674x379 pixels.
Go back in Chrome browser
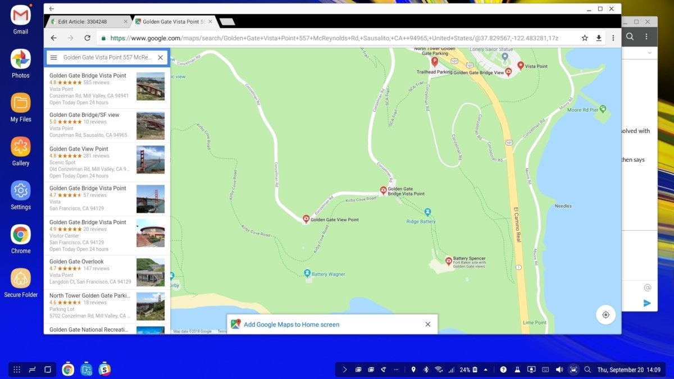click(x=53, y=38)
